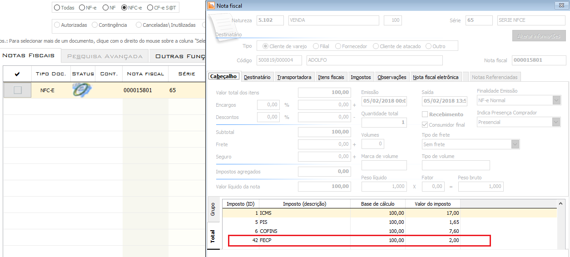The height and width of the screenshot is (257, 570).
Task: Select the NF radio filter
Action: (106, 8)
